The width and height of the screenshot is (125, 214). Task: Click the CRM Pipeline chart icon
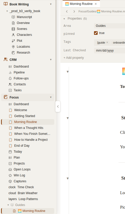10,72
